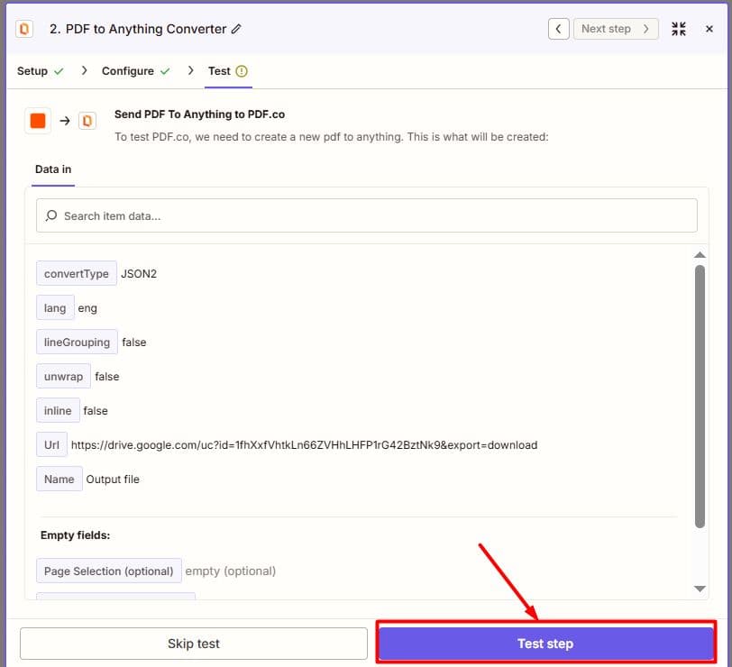Click the Skip test button
This screenshot has width=732, height=667.
click(x=193, y=644)
